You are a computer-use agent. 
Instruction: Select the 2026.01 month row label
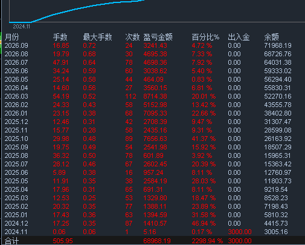[16, 113]
